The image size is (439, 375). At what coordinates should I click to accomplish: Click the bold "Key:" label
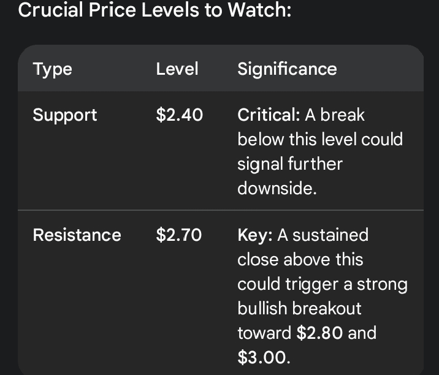pyautogui.click(x=255, y=235)
